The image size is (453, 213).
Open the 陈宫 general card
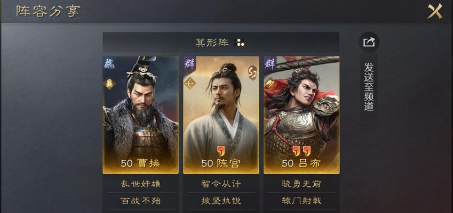pos(221,115)
